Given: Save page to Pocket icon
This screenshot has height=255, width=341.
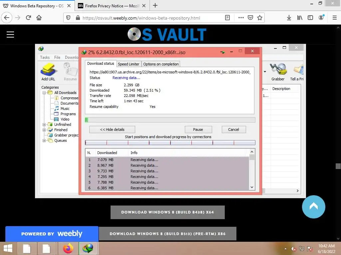Looking at the screenshot, I should 250,18.
